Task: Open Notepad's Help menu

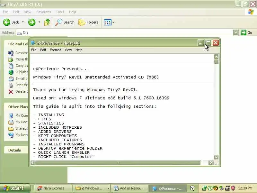Action: [79, 50]
